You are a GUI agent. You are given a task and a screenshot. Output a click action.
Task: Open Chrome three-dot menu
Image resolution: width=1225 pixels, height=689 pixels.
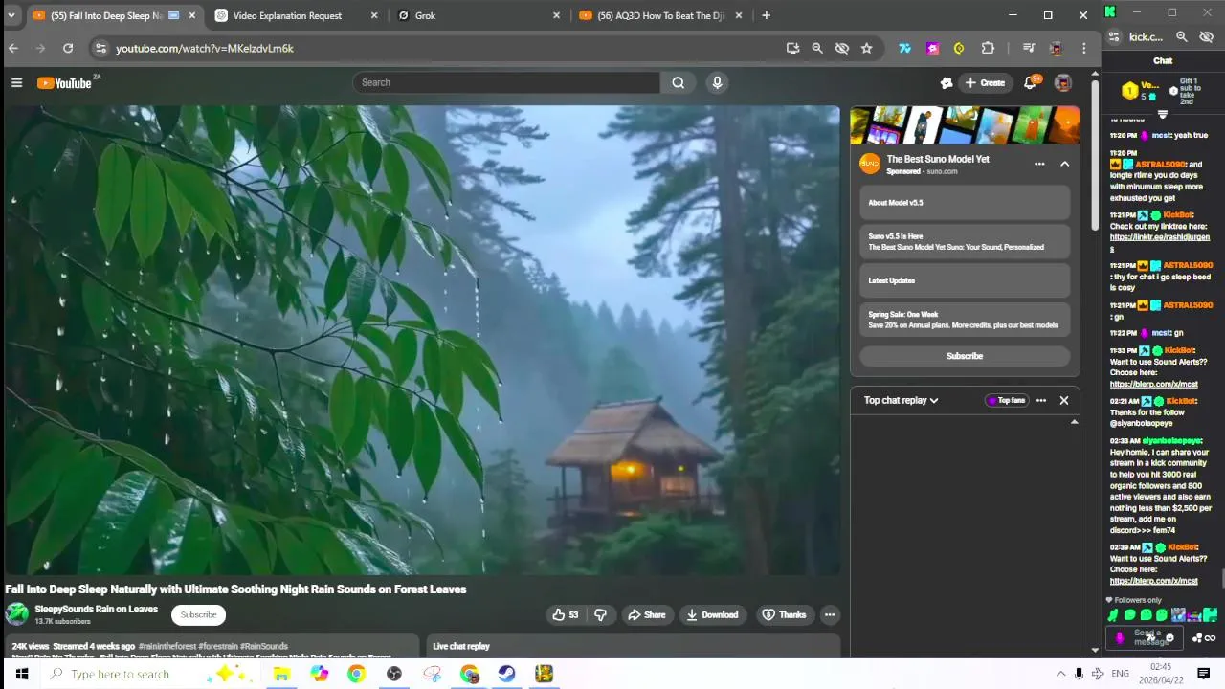coord(1084,48)
